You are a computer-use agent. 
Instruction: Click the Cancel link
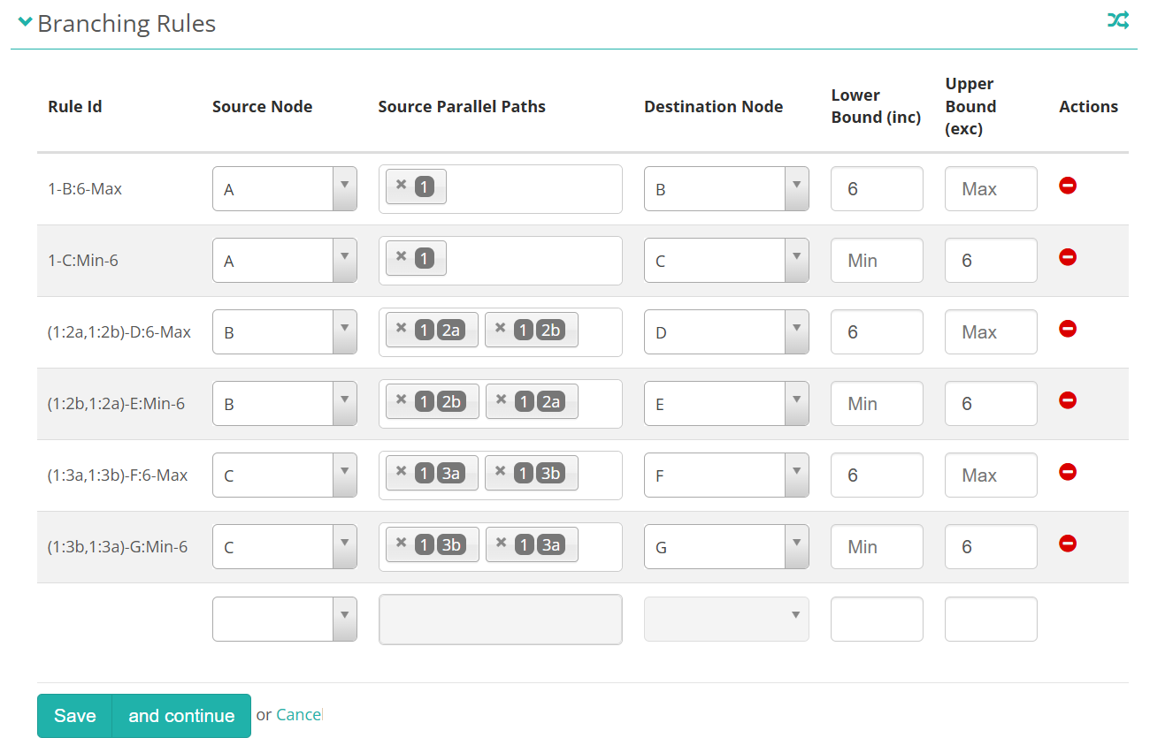[299, 715]
